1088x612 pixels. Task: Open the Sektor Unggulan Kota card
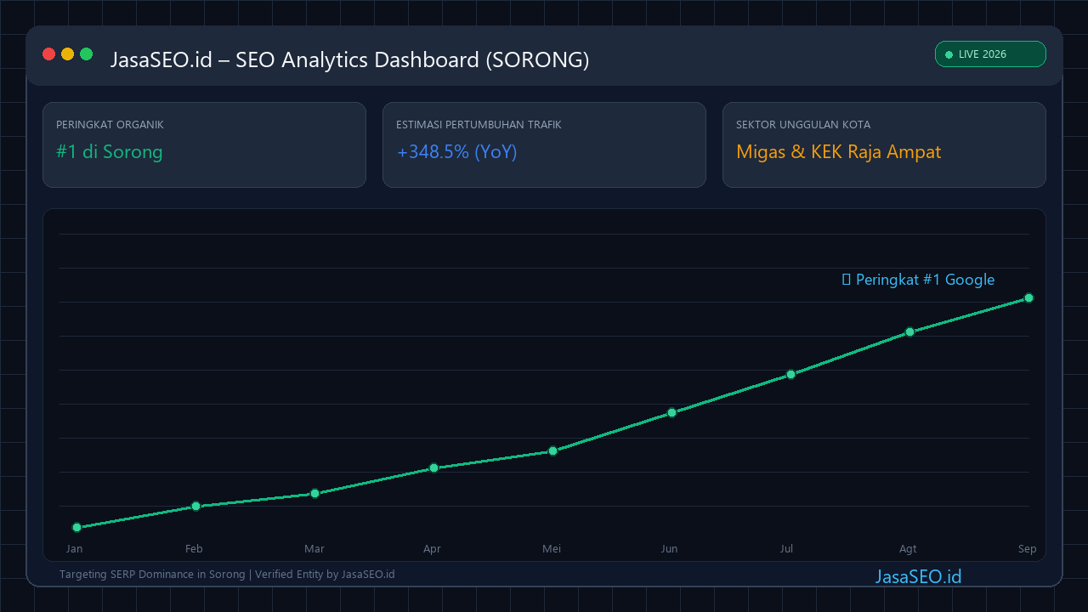[884, 144]
